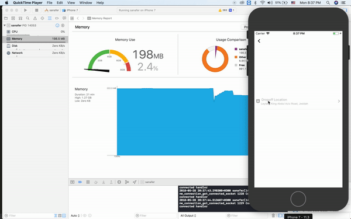Open the Report navigator speech bubble icon
The width and height of the screenshot is (351, 219).
(x=64, y=18)
